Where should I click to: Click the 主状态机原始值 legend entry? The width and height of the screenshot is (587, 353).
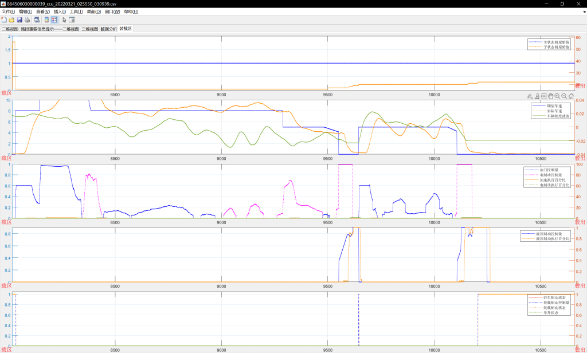[x=556, y=42]
